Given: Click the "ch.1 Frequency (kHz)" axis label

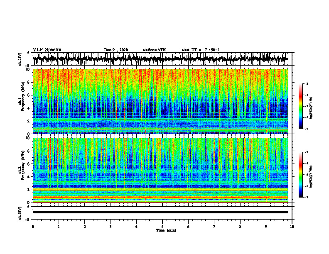Looking at the screenshot, I should [22, 97].
